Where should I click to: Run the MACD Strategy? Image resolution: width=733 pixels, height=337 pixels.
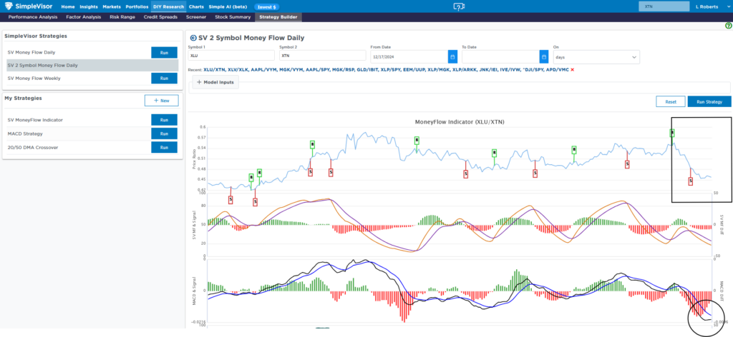[164, 134]
